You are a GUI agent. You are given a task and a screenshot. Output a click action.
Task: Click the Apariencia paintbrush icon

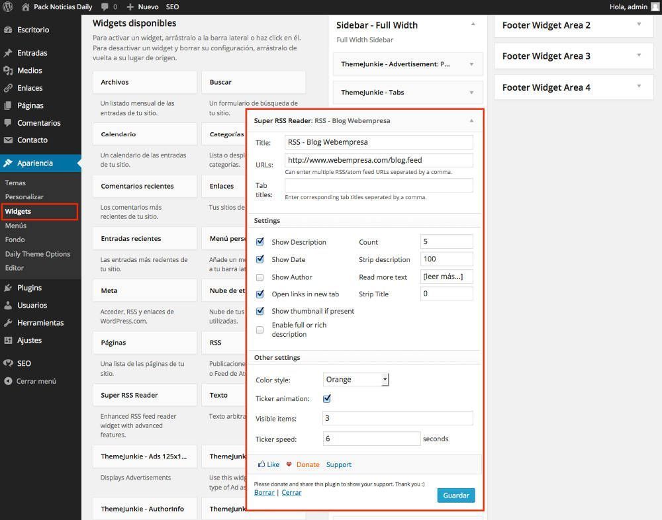coord(7,163)
